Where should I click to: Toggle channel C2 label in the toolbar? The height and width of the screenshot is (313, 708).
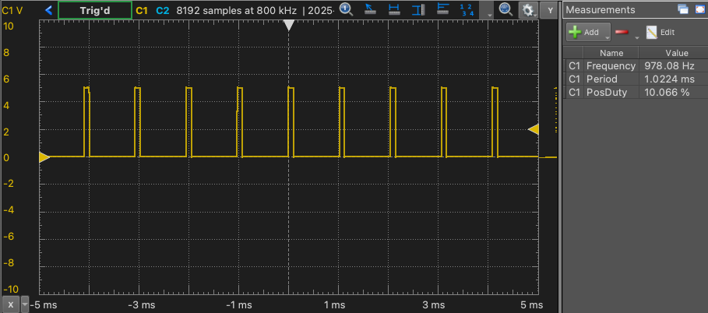pyautogui.click(x=162, y=10)
